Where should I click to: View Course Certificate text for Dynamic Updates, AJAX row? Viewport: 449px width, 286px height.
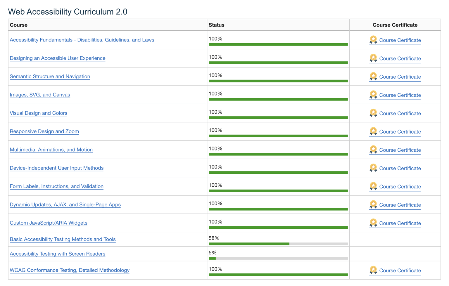coord(400,205)
